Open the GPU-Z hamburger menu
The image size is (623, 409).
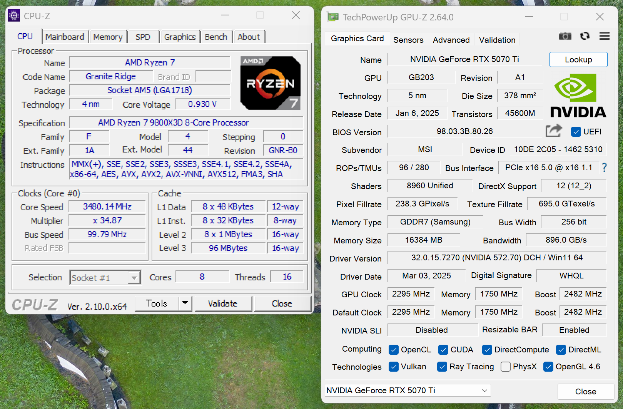(x=604, y=36)
